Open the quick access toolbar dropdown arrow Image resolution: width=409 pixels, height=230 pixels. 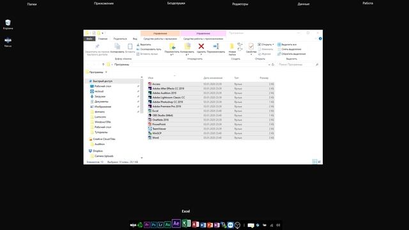[102, 33]
